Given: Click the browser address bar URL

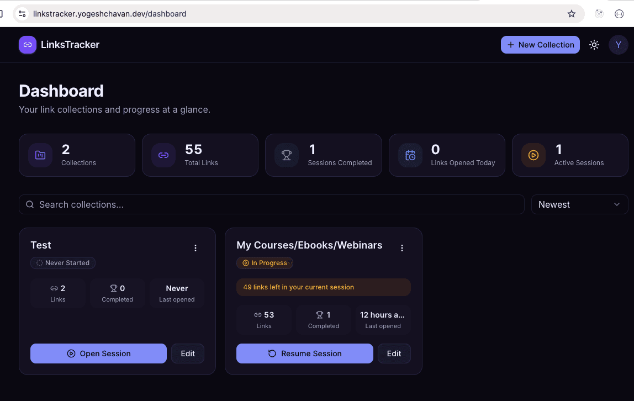Looking at the screenshot, I should pyautogui.click(x=109, y=14).
